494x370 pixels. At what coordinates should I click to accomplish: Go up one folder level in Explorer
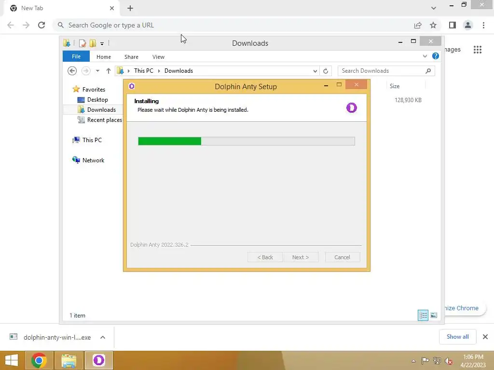pyautogui.click(x=109, y=71)
